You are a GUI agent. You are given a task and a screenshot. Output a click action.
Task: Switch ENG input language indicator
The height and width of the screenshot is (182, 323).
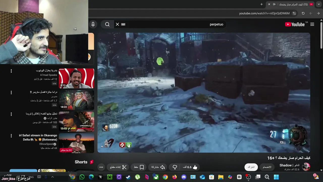pyautogui.click(x=31, y=177)
